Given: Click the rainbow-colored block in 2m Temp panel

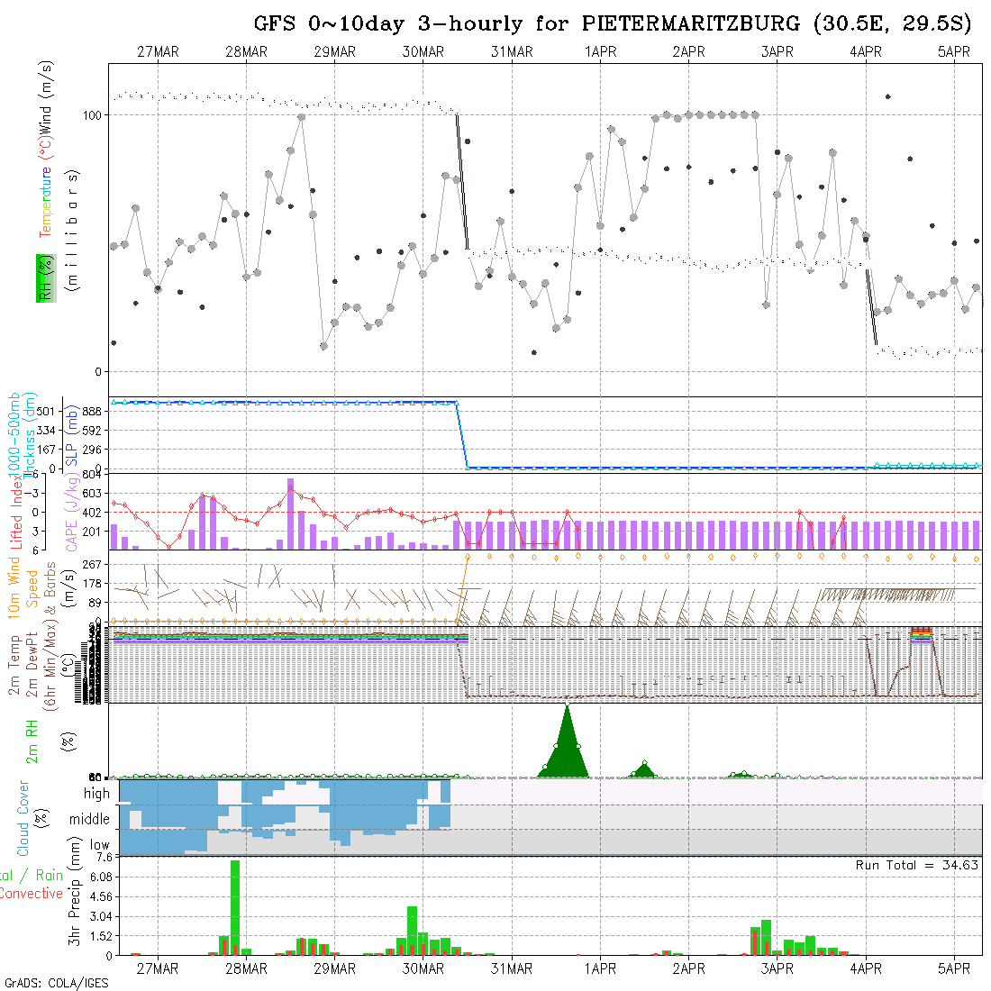Looking at the screenshot, I should [x=922, y=633].
